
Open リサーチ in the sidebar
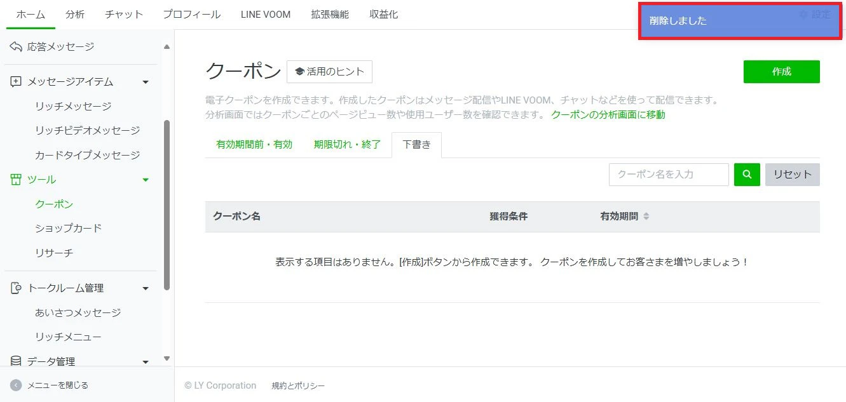(x=54, y=253)
